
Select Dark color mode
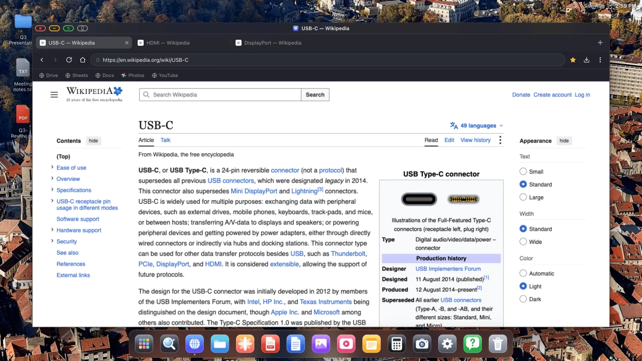click(x=523, y=299)
